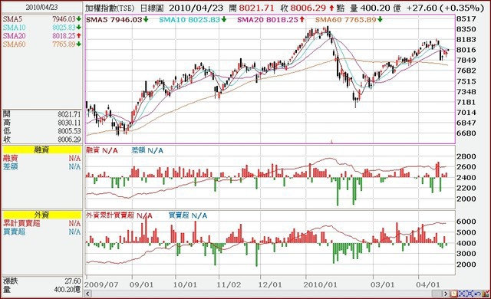The image size is (491, 299).
Task: Click the clock period icon in the bottom toolbar
Action: tap(453, 294)
